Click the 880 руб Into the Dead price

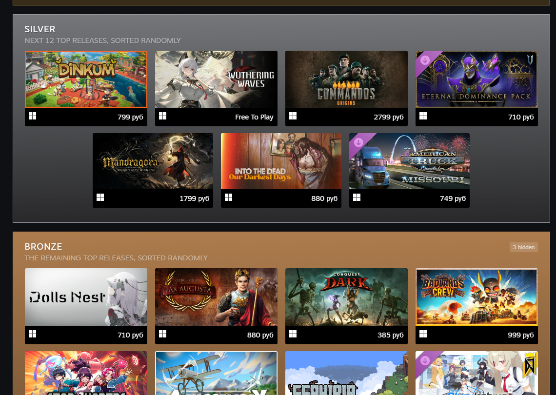coord(324,198)
